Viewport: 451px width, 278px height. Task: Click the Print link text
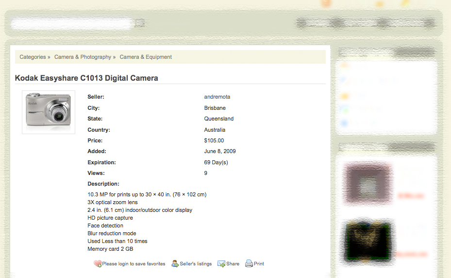[x=259, y=263]
